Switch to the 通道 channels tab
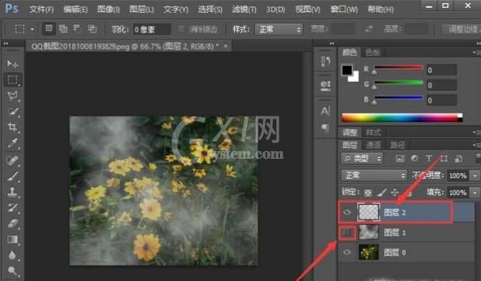 [x=373, y=145]
